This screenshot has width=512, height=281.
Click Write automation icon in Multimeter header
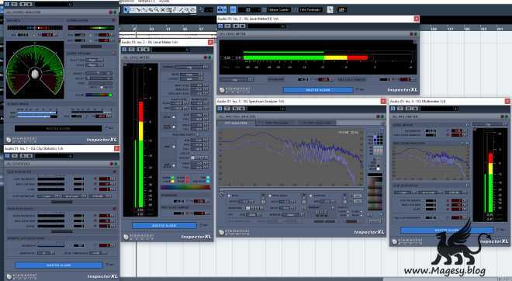(x=414, y=109)
